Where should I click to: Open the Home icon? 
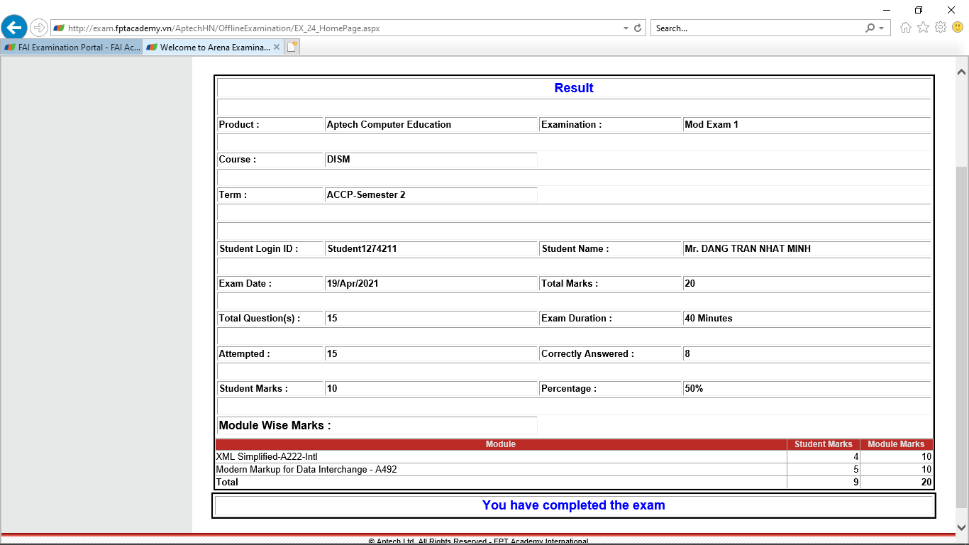(x=906, y=28)
